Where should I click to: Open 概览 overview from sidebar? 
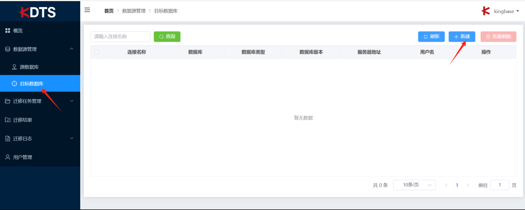(18, 31)
